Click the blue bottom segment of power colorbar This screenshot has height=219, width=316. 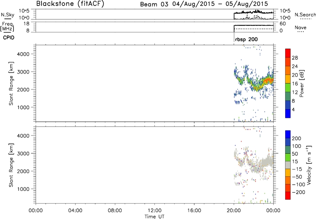tap(288, 113)
